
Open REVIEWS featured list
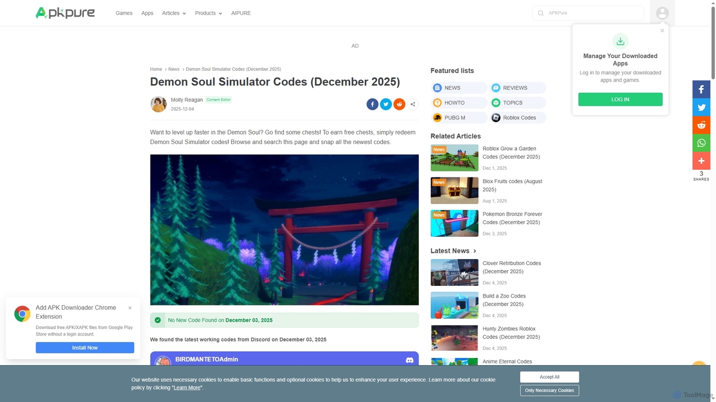tap(518, 88)
